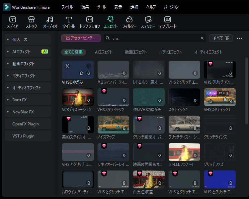Open the ヘルプ menu
Viewport: 249px width, 199px height.
(x=151, y=7)
